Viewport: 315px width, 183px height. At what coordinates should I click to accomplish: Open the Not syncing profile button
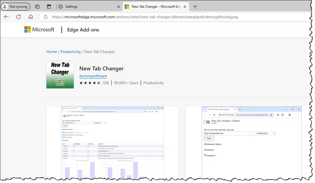[x=16, y=7]
